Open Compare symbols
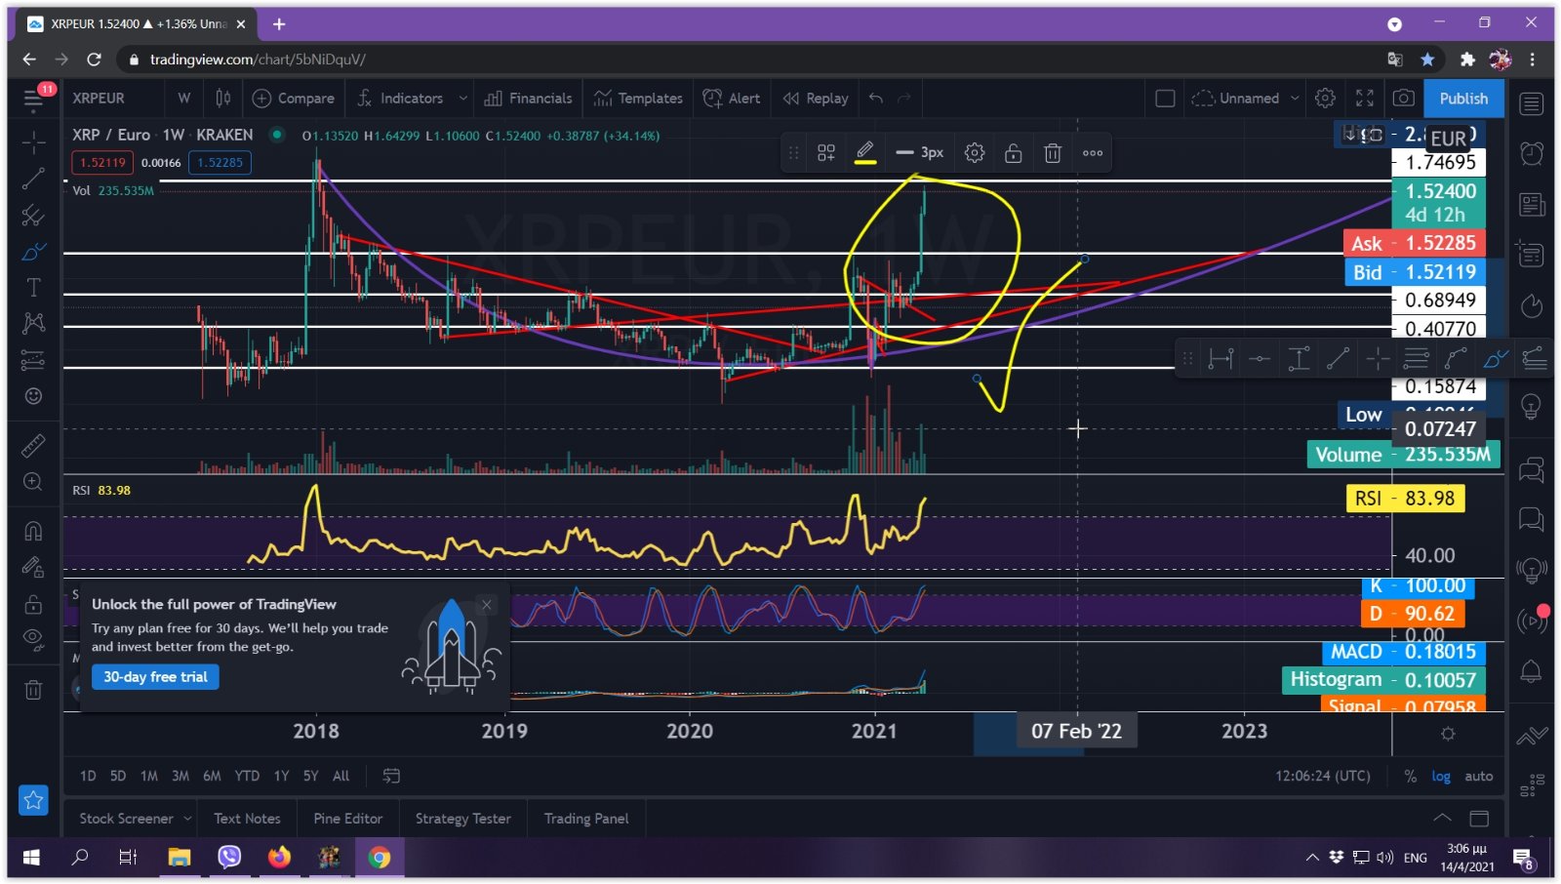Screen dimensions: 1561x884 pyautogui.click(x=294, y=99)
